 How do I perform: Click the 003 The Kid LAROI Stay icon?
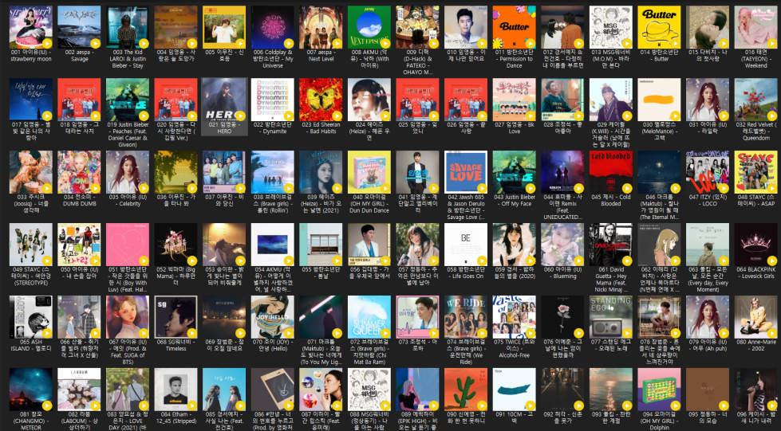pyautogui.click(x=128, y=27)
